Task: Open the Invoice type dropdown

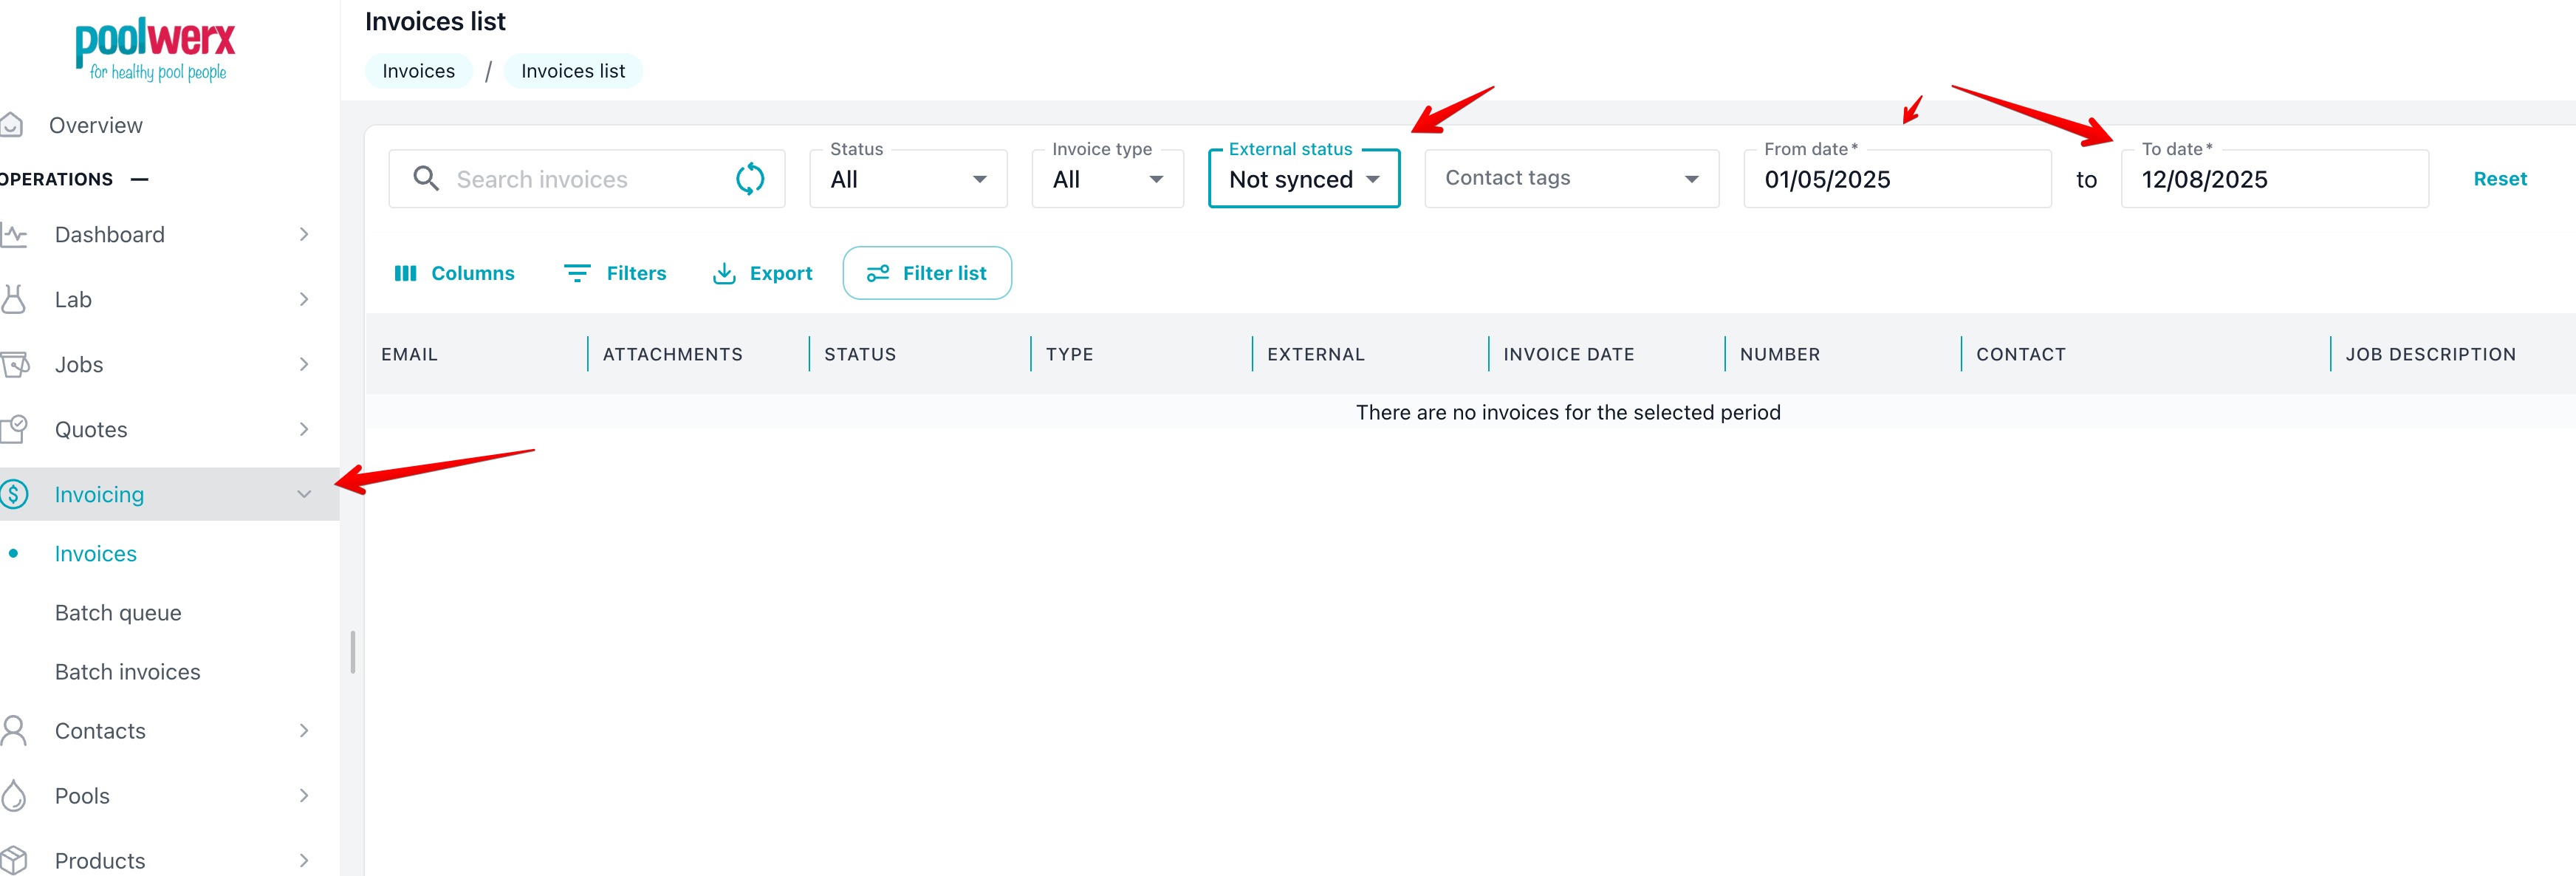Action: (1107, 179)
